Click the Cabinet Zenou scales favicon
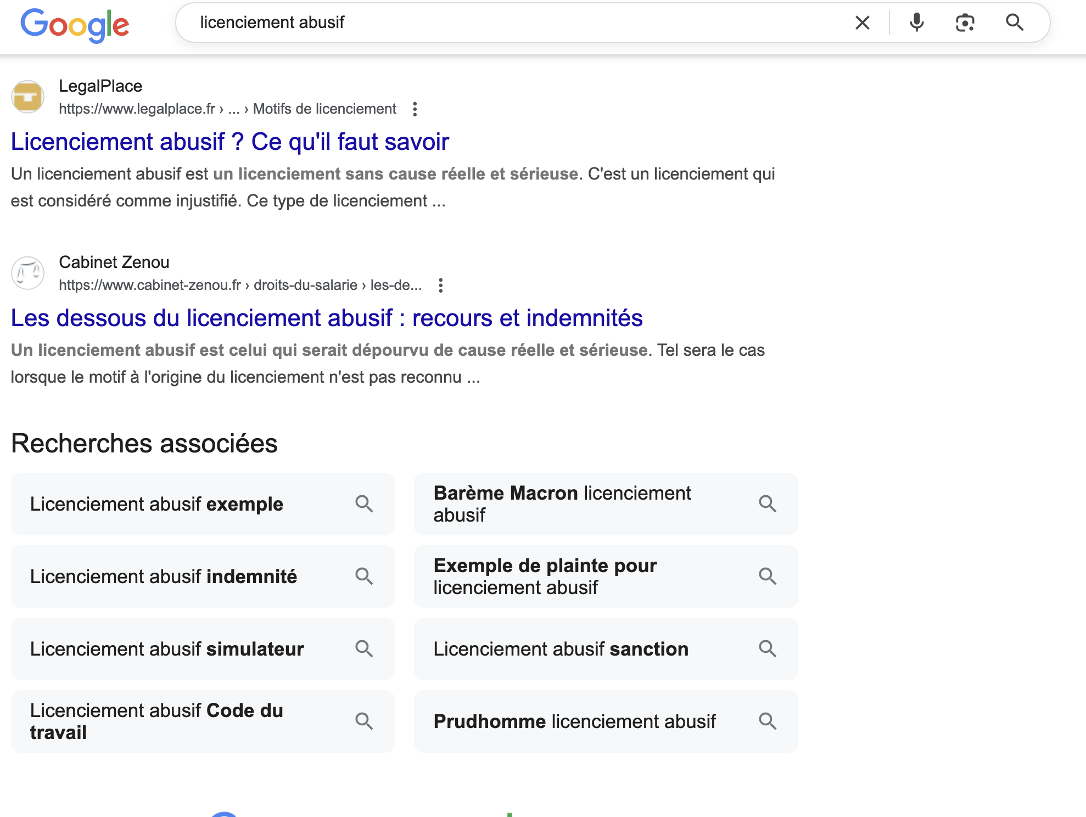 [x=27, y=273]
